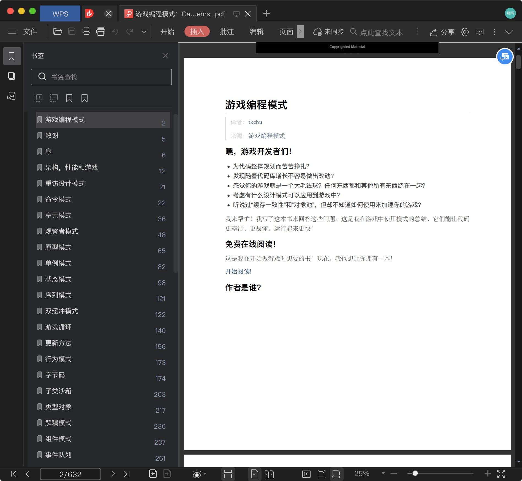
Task: Jump to 架构，性能和游戏 bookmark
Action: [x=103, y=168]
